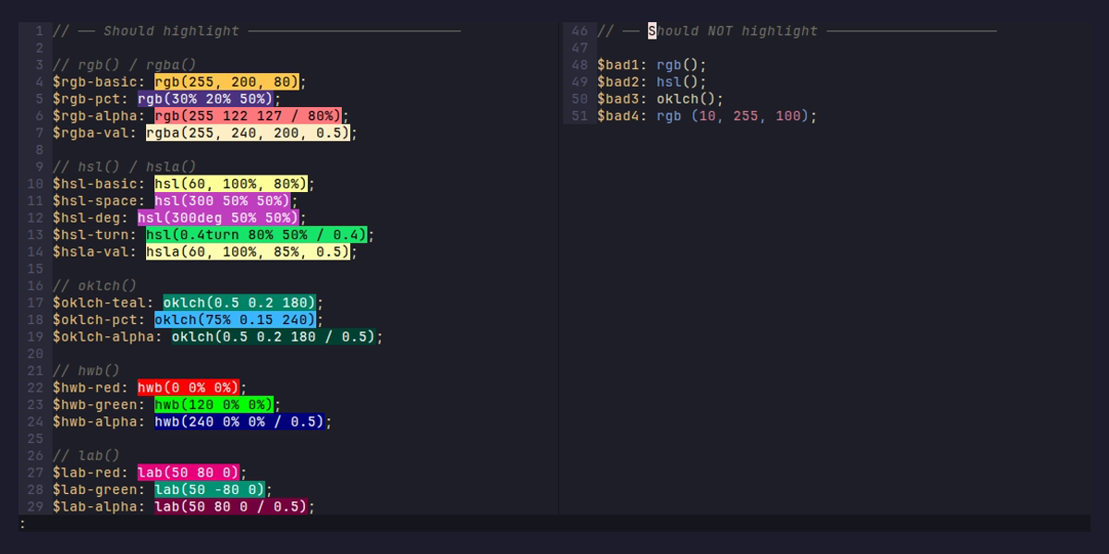Click line number 46 in right pane gutter
The height and width of the screenshot is (554, 1109).
click(x=579, y=30)
